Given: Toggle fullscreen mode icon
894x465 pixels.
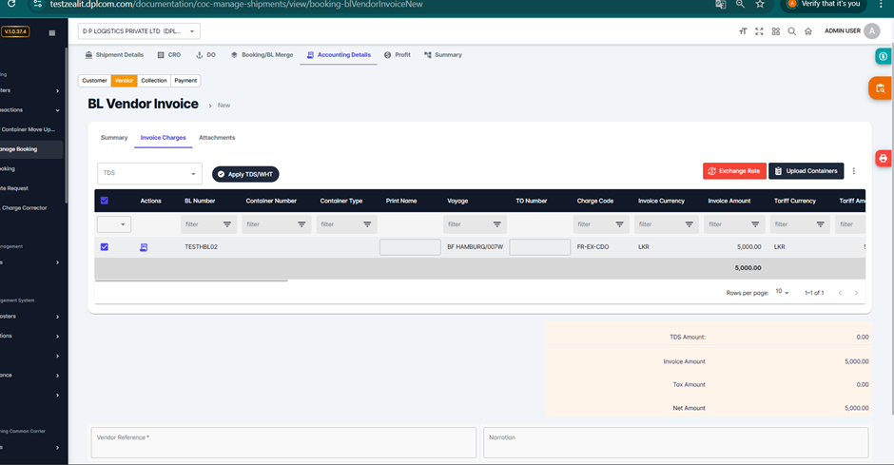Looking at the screenshot, I should pyautogui.click(x=759, y=31).
